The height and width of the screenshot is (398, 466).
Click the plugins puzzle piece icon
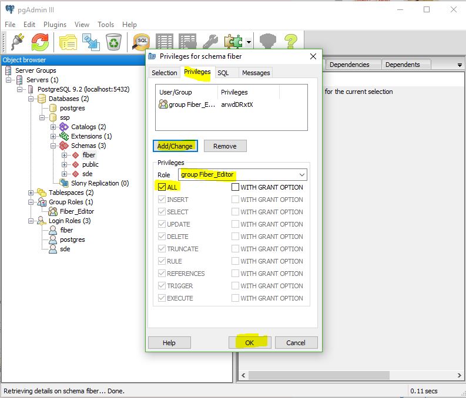point(233,42)
